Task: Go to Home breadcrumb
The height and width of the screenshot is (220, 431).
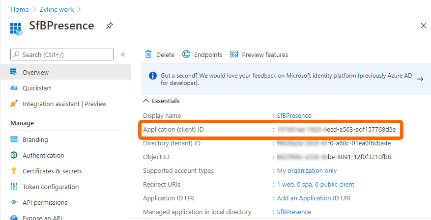Action: click(x=20, y=9)
